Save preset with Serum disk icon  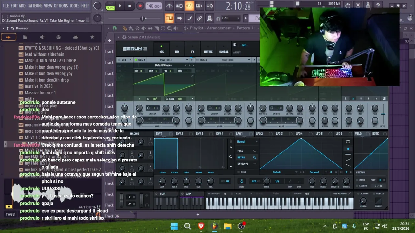click(x=235, y=45)
